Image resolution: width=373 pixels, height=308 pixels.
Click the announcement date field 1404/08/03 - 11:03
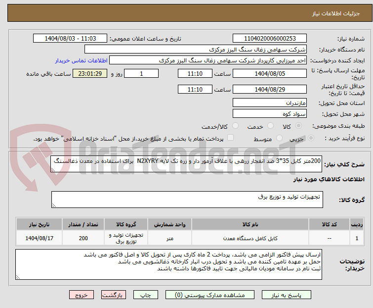70,39
